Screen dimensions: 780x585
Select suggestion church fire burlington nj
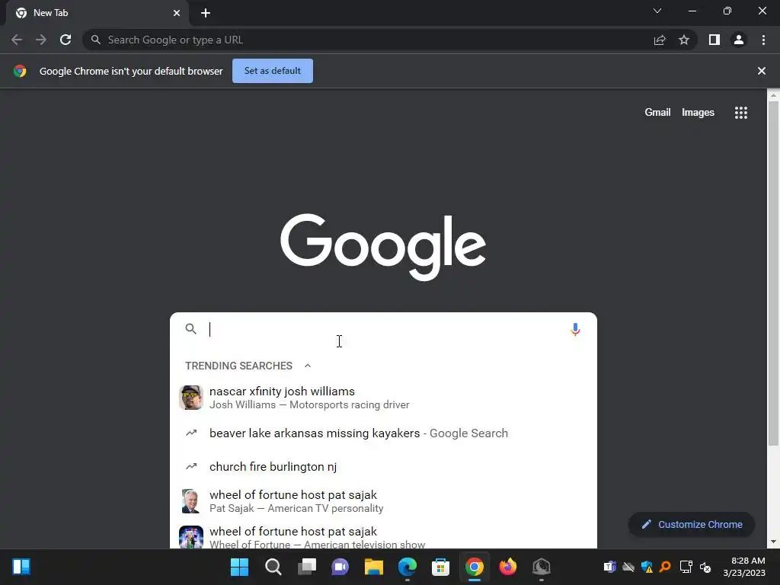tap(383, 467)
